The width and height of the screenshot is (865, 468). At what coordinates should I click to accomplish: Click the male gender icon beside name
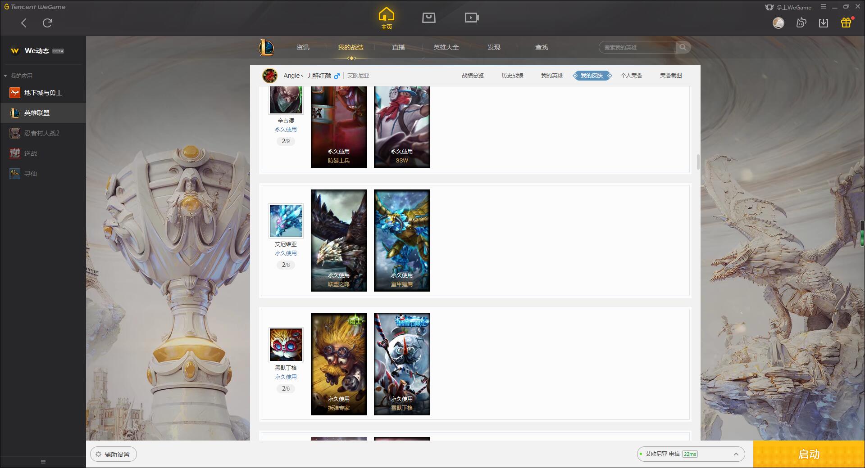(337, 76)
